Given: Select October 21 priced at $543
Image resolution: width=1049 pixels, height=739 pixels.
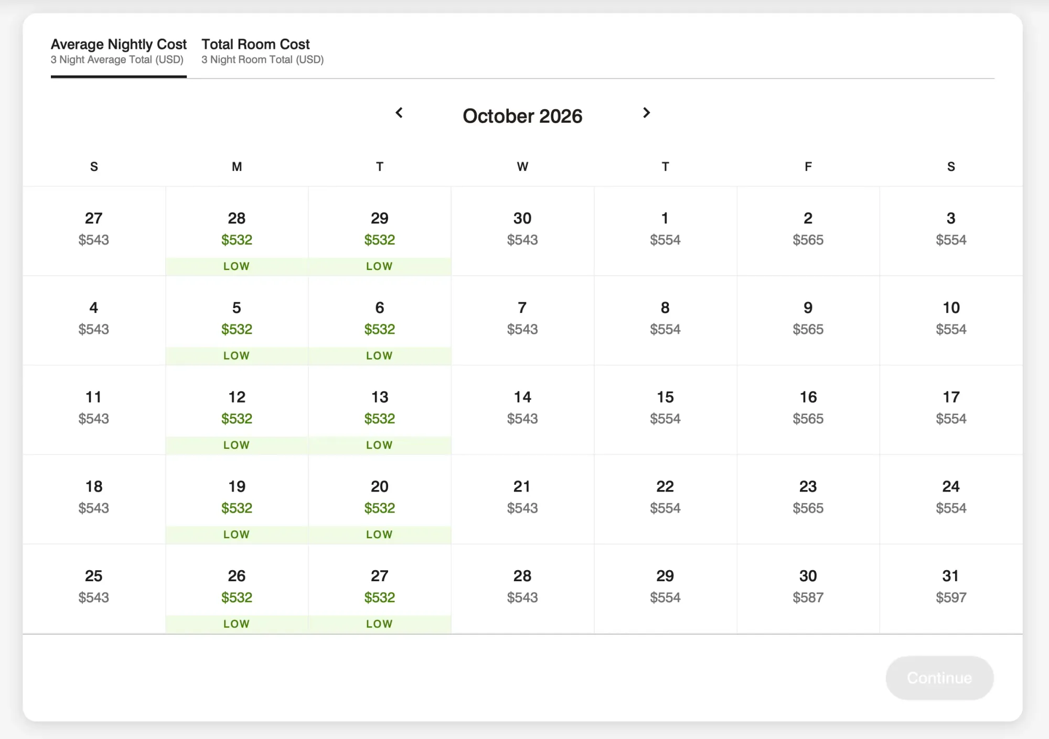Looking at the screenshot, I should click(522, 499).
